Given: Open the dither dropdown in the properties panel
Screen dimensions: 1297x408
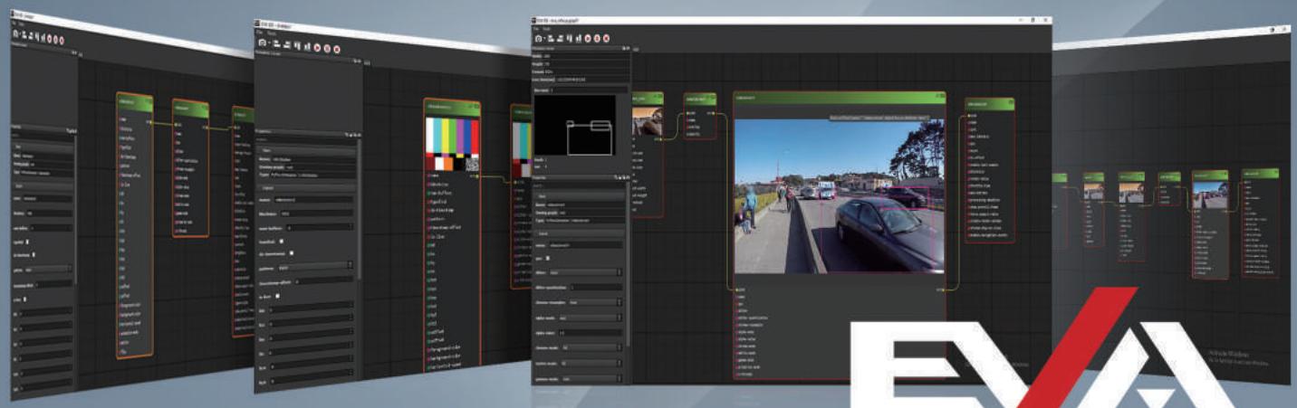Looking at the screenshot, I should [x=586, y=271].
